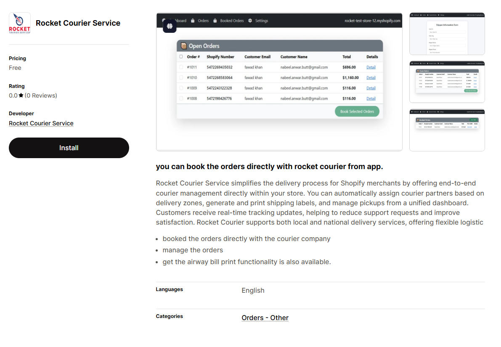This screenshot has height=347, width=501.
Task: Toggle the select-all checkbox in Open Orders header
Action: pos(181,57)
